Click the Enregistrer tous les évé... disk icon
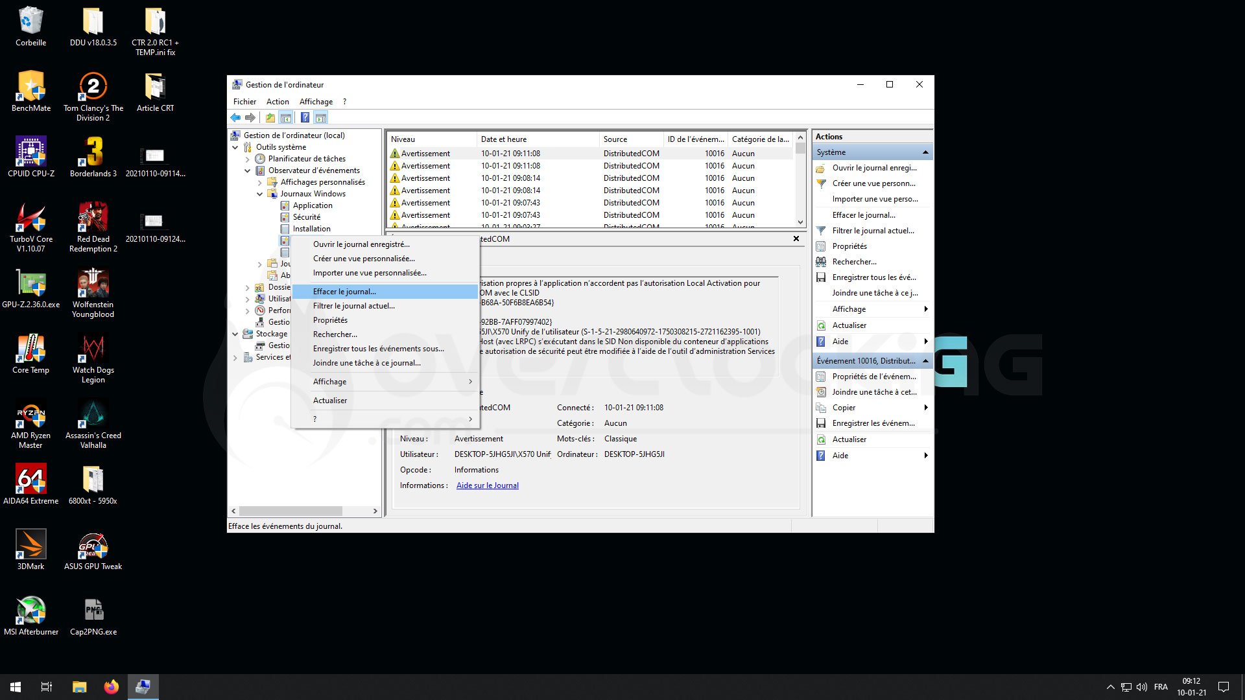 [x=821, y=277]
